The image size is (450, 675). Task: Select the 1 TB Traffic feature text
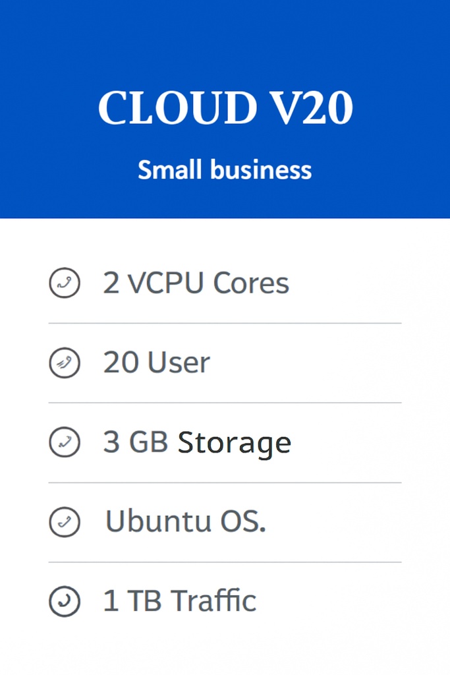click(x=179, y=601)
